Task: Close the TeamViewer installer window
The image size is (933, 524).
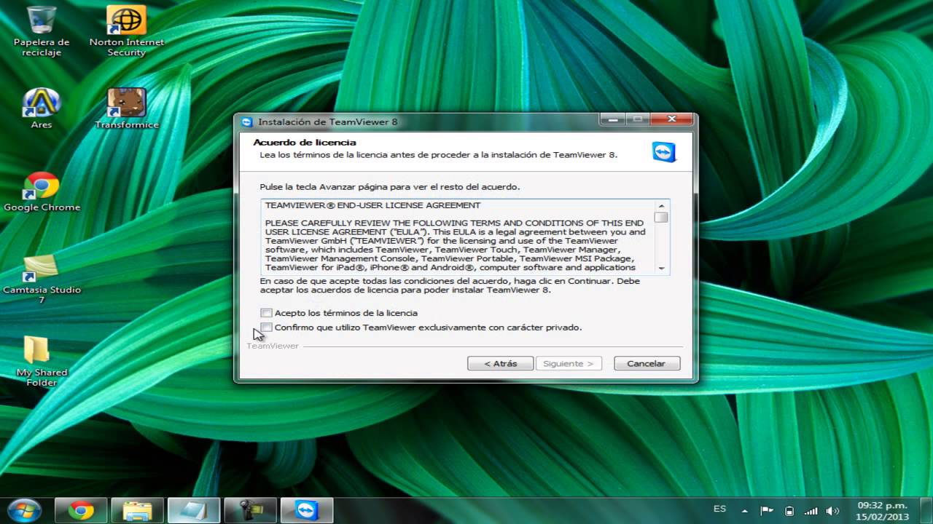Action: tap(671, 119)
